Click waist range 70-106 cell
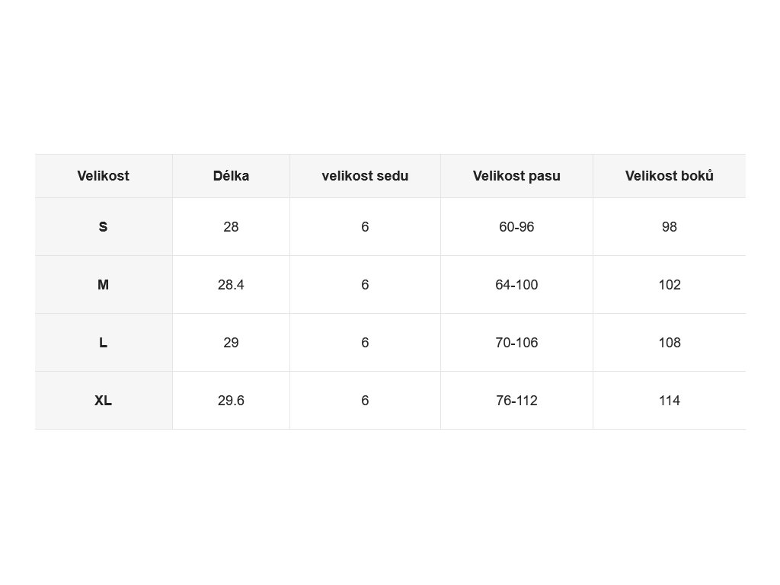The height and width of the screenshot is (585, 780). coord(516,343)
